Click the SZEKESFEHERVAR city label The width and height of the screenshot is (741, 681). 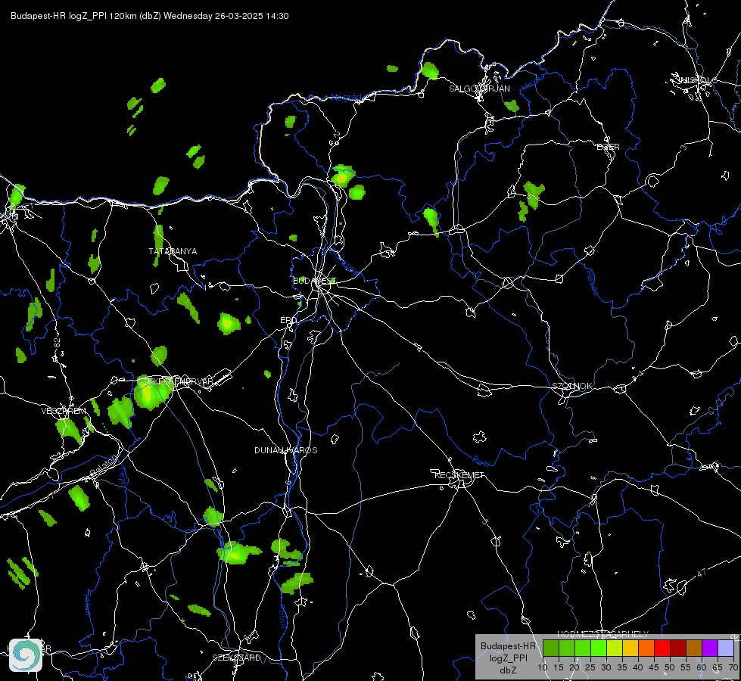[175, 381]
